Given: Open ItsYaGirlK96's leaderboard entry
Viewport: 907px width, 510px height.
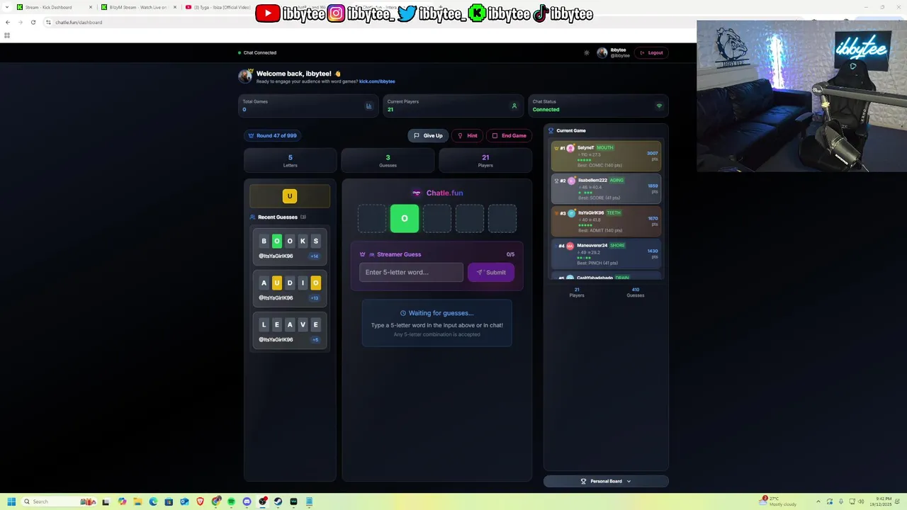Looking at the screenshot, I should (606, 222).
